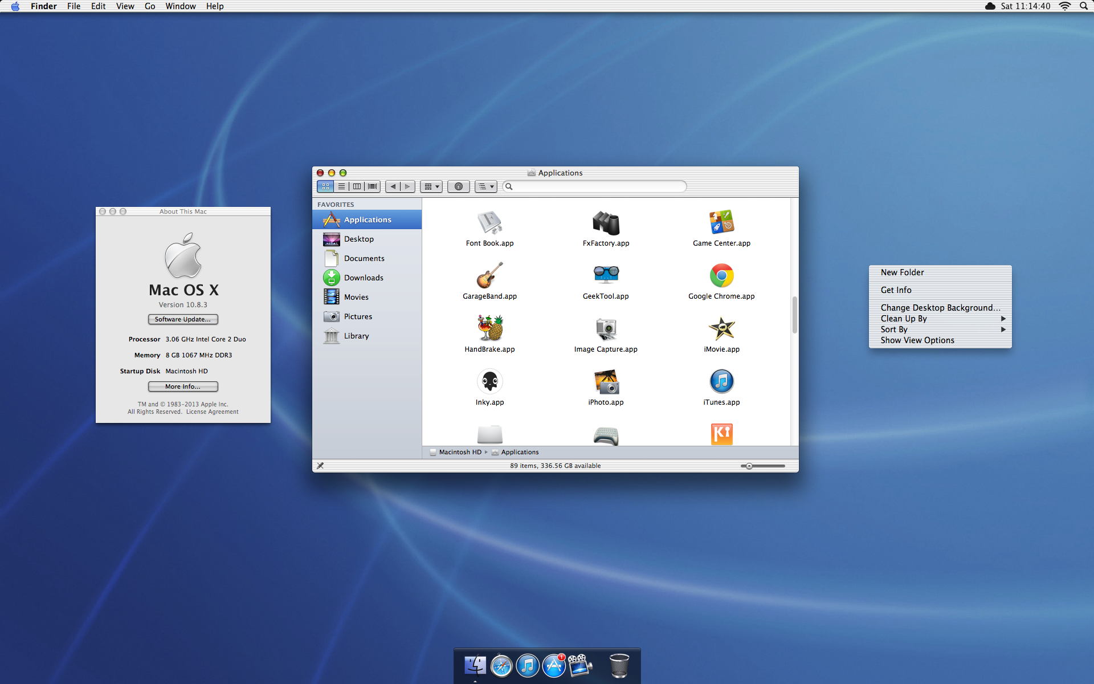1094x684 pixels.
Task: Go forward in Finder window
Action: point(407,186)
